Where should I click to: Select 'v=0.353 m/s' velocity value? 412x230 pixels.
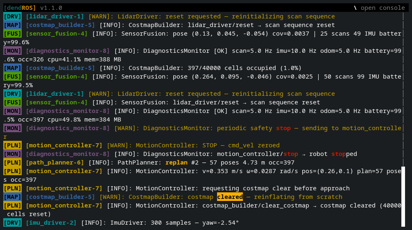click(222, 171)
